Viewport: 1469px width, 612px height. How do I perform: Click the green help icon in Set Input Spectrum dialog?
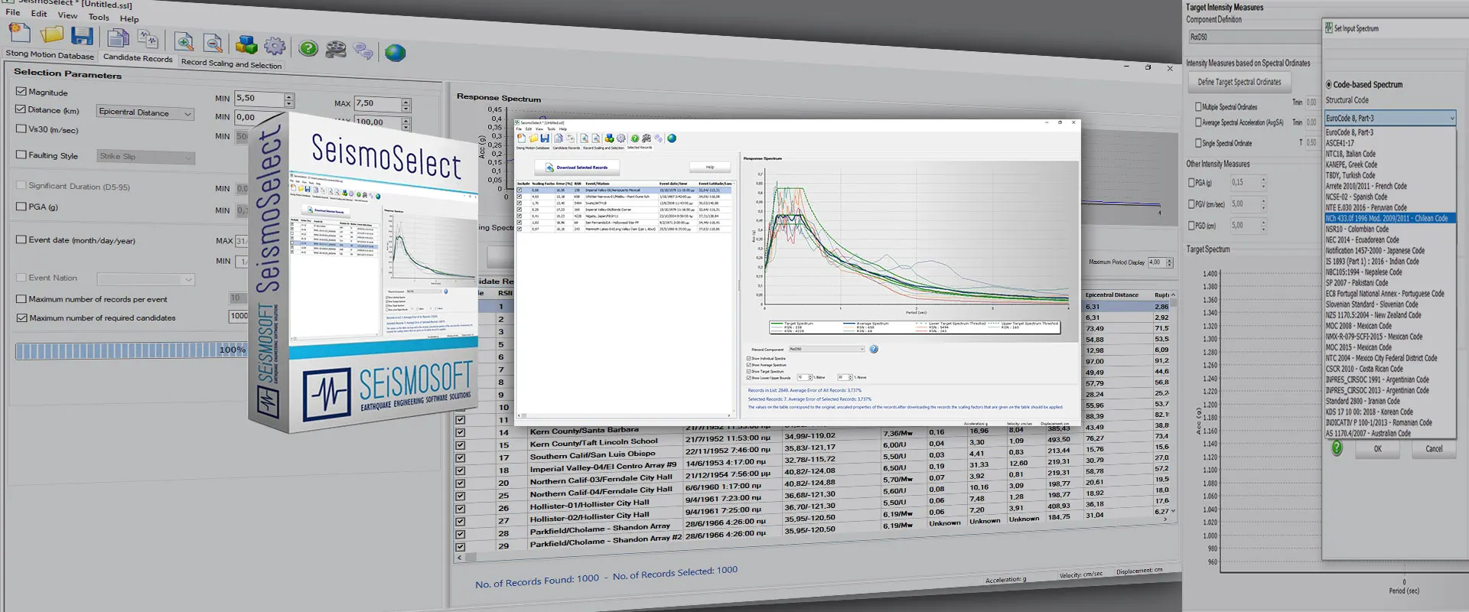(1337, 448)
